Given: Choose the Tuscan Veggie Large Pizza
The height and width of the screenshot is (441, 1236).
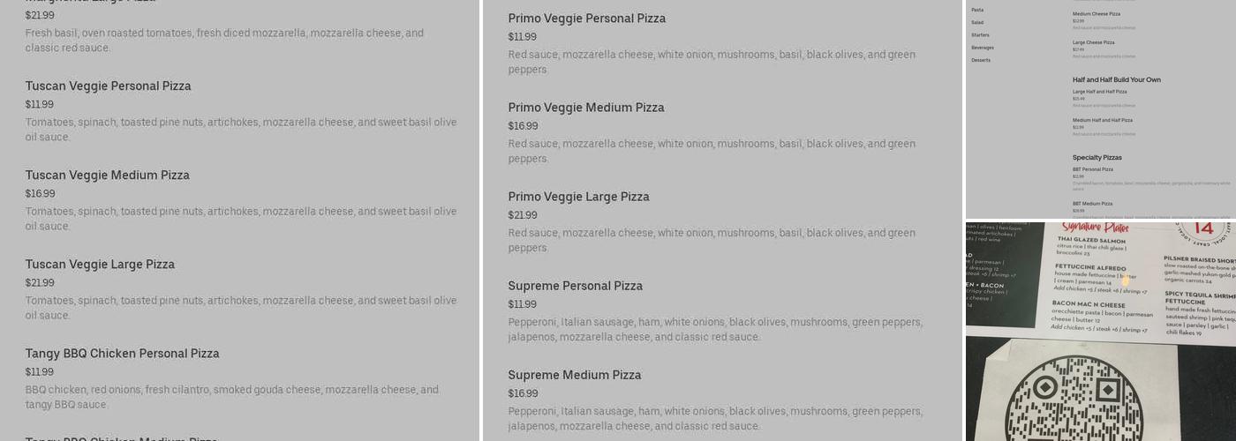Looking at the screenshot, I should click(x=101, y=265).
